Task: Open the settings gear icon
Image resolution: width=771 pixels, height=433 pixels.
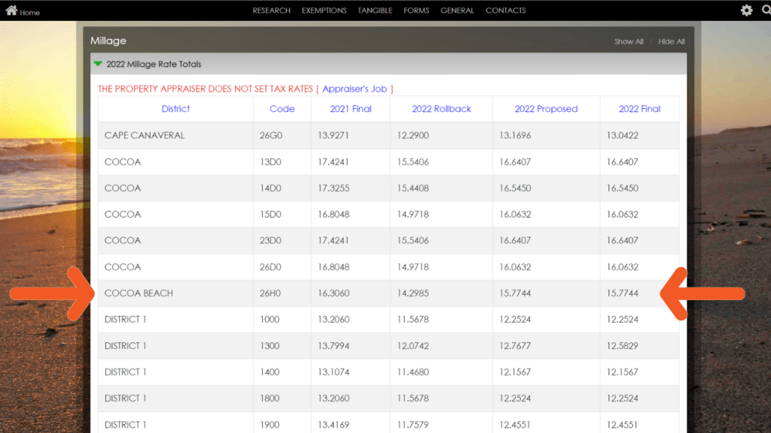Action: click(x=746, y=11)
